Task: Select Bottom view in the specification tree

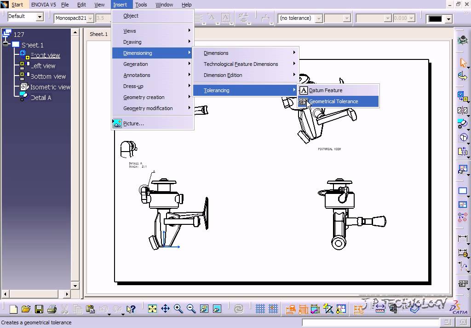Action: [48, 76]
